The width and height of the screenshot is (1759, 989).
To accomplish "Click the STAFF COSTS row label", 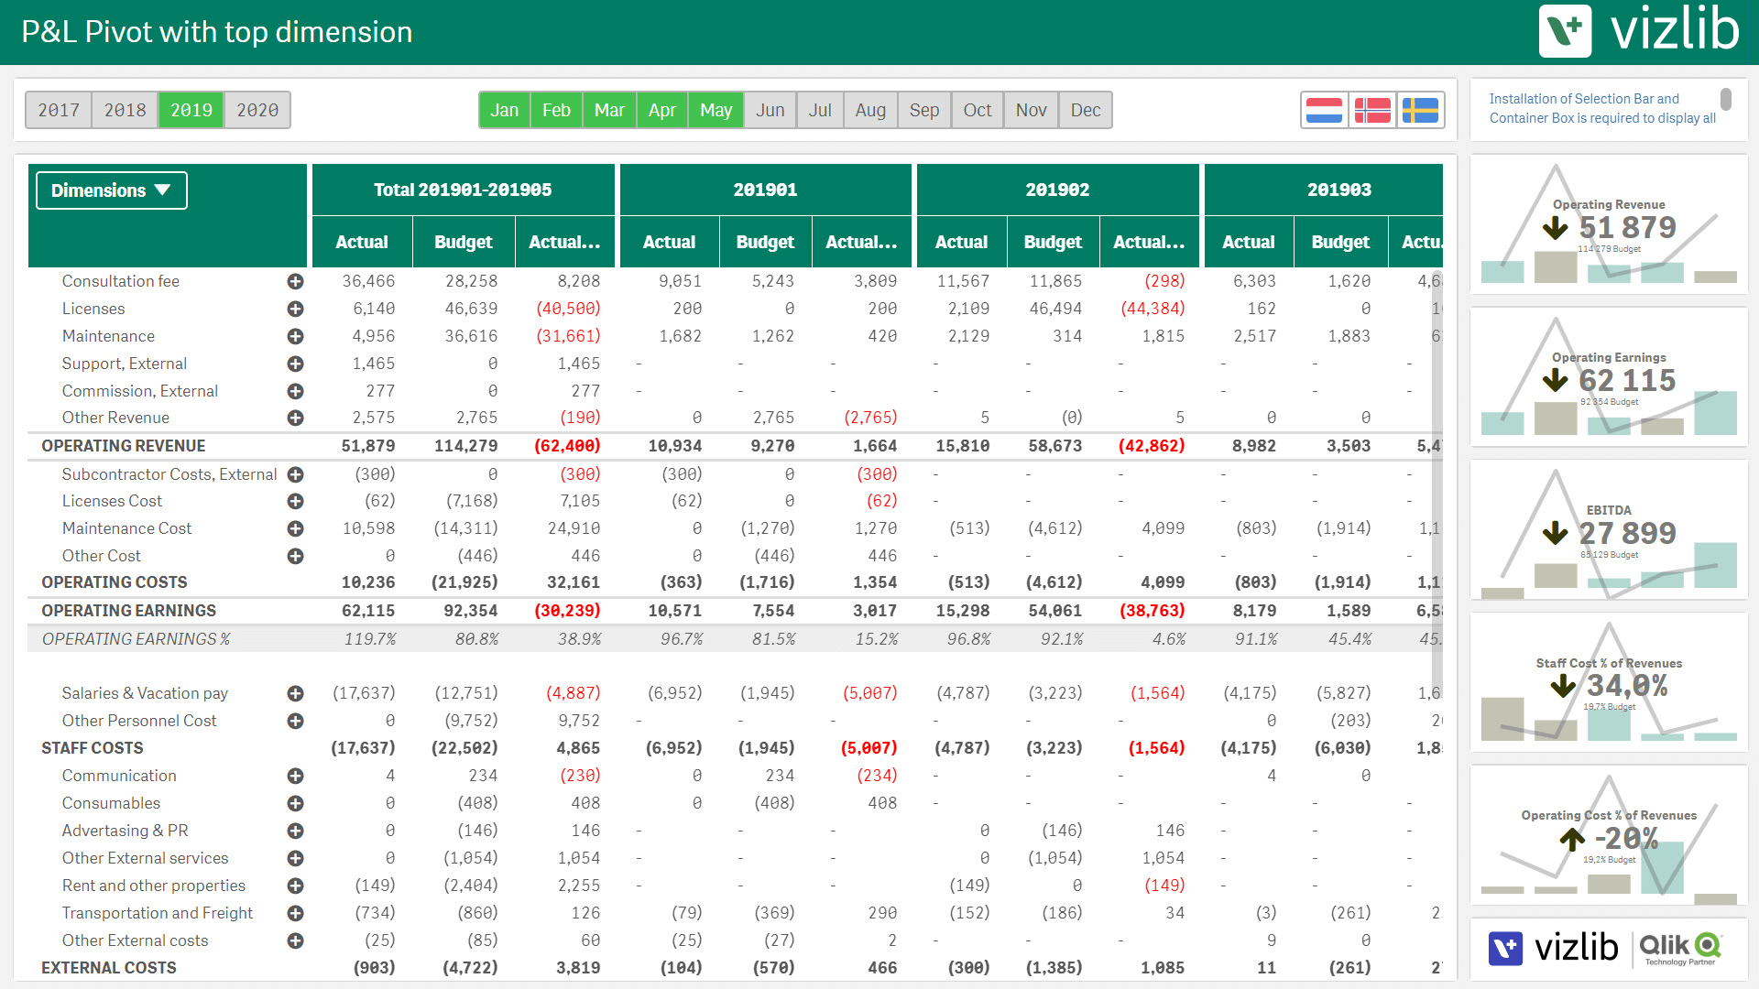I will (x=93, y=748).
